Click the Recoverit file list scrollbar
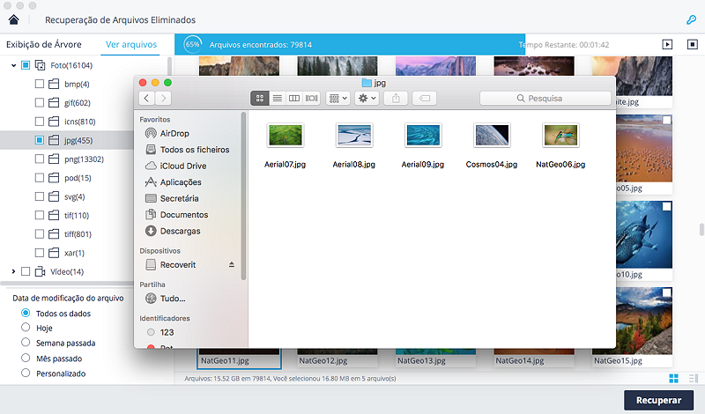This screenshot has height=414, width=705. tap(701, 229)
